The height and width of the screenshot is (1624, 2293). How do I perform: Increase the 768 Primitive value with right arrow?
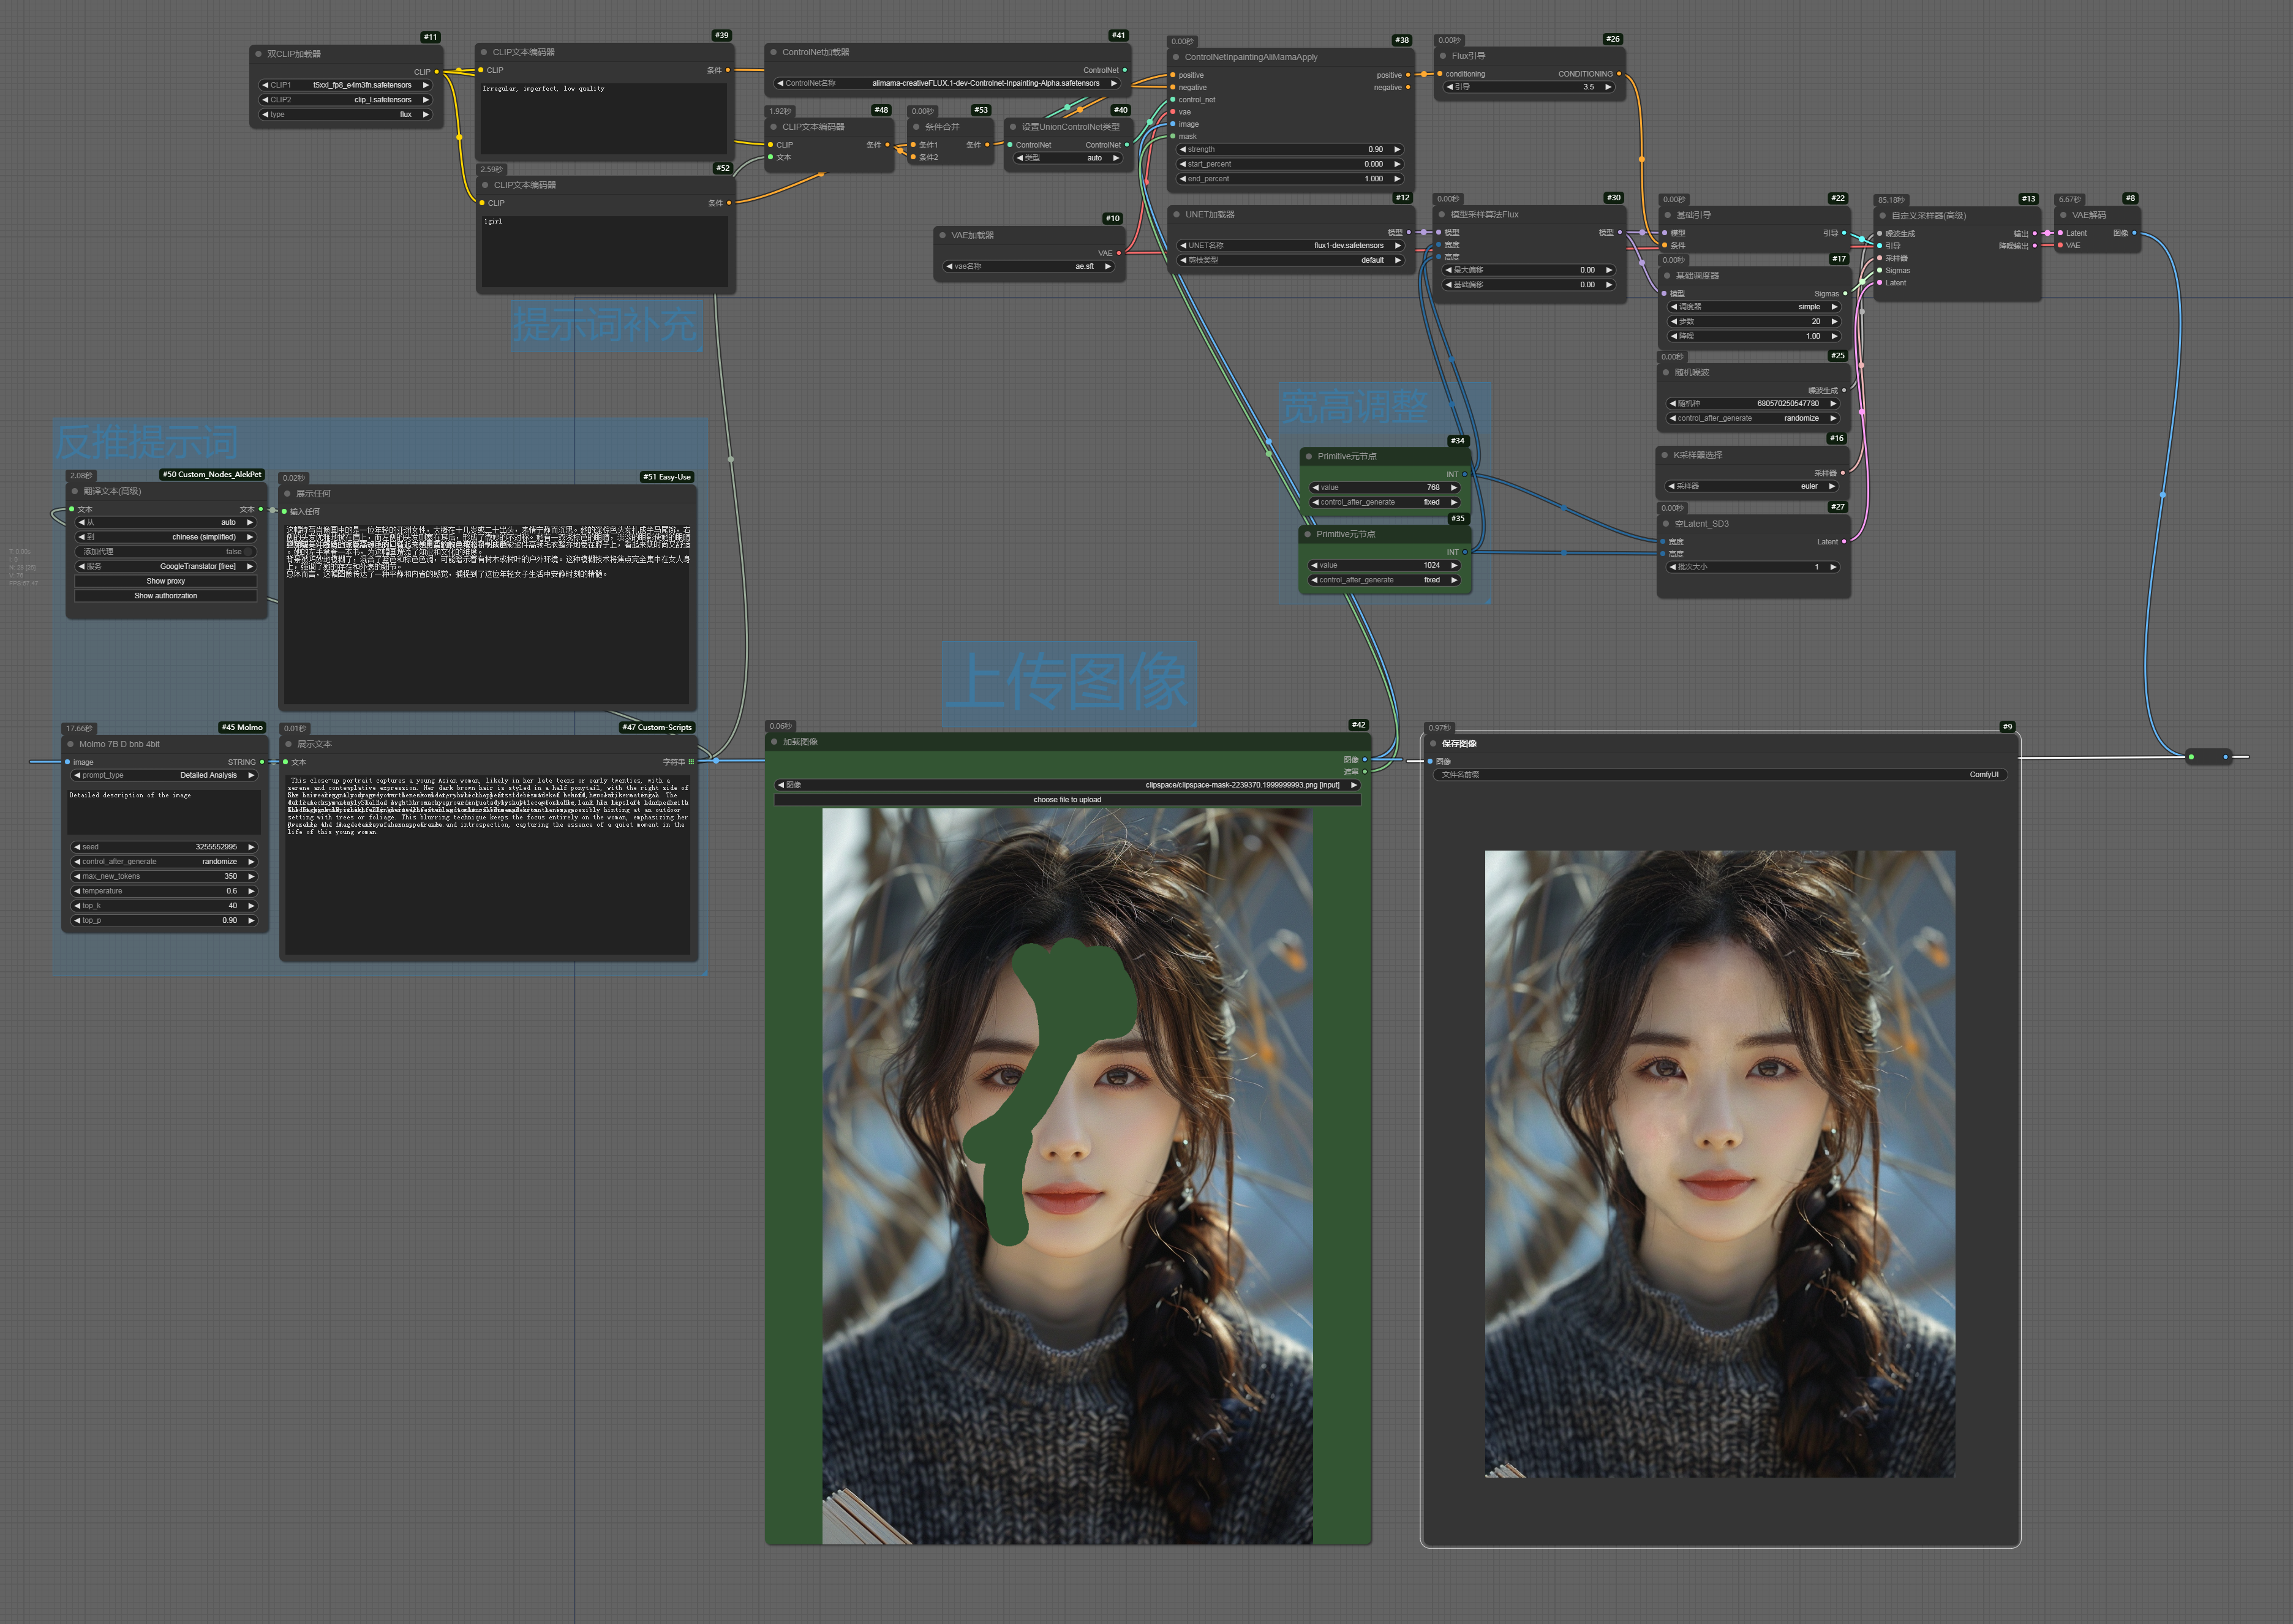pyautogui.click(x=1454, y=488)
